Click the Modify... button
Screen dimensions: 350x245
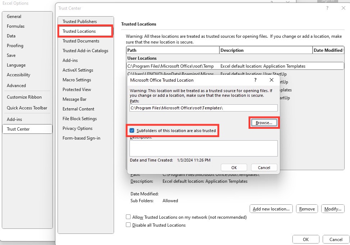tap(333, 209)
